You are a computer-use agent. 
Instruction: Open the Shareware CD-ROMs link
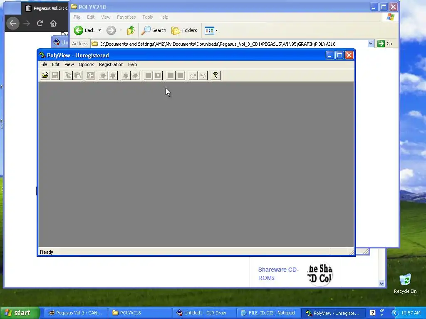(278, 274)
